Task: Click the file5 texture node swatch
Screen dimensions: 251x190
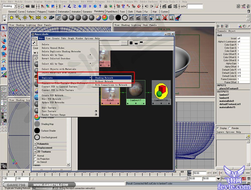Action: tap(110, 93)
